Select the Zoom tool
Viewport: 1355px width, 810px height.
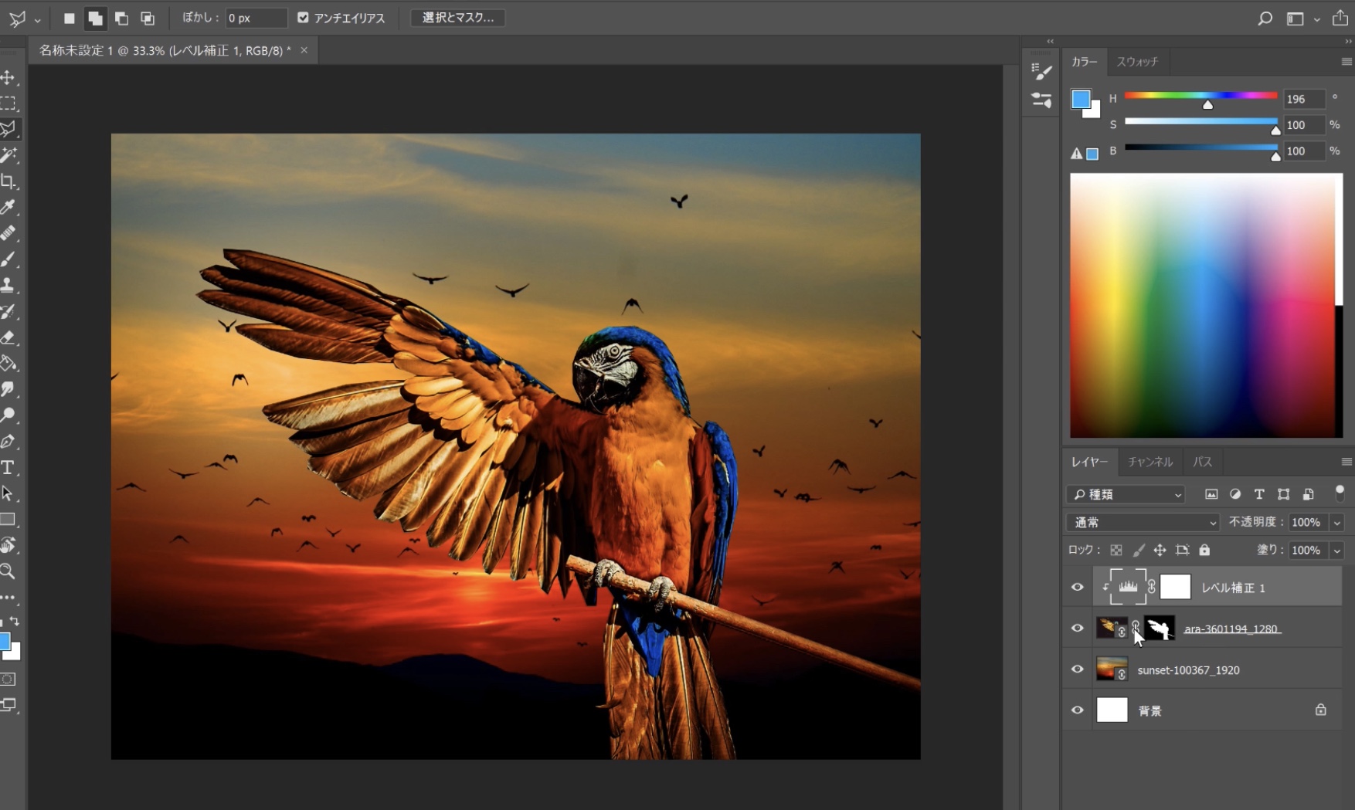click(8, 571)
